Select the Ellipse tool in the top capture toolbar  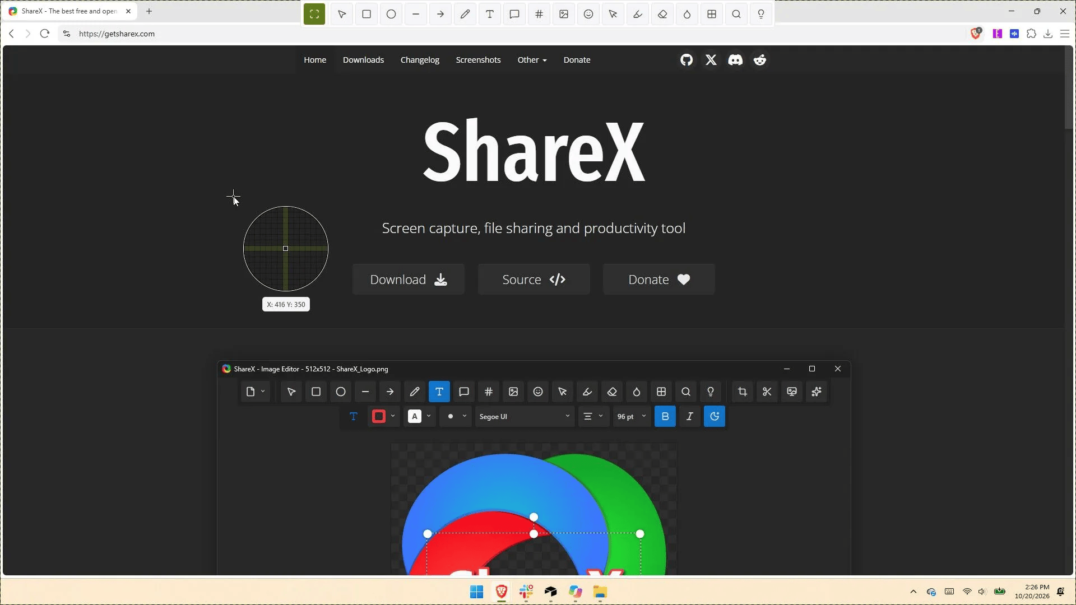click(391, 15)
